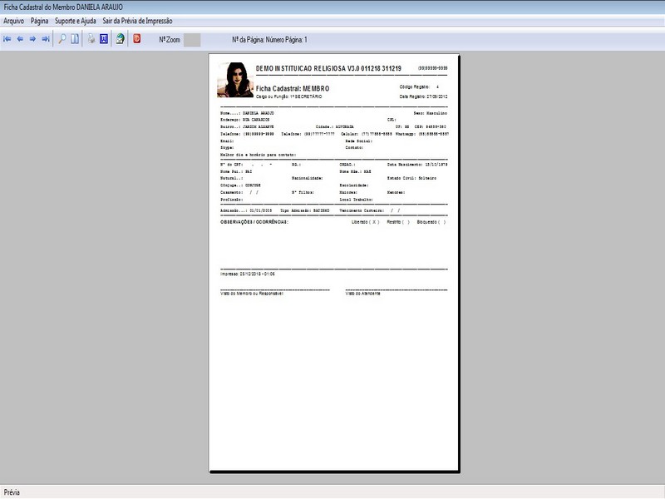Click the member photo on the page
This screenshot has height=499, width=665.
tap(235, 80)
